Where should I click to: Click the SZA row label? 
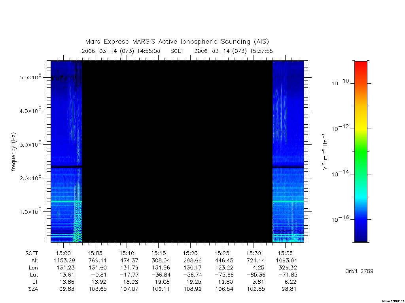point(33,289)
